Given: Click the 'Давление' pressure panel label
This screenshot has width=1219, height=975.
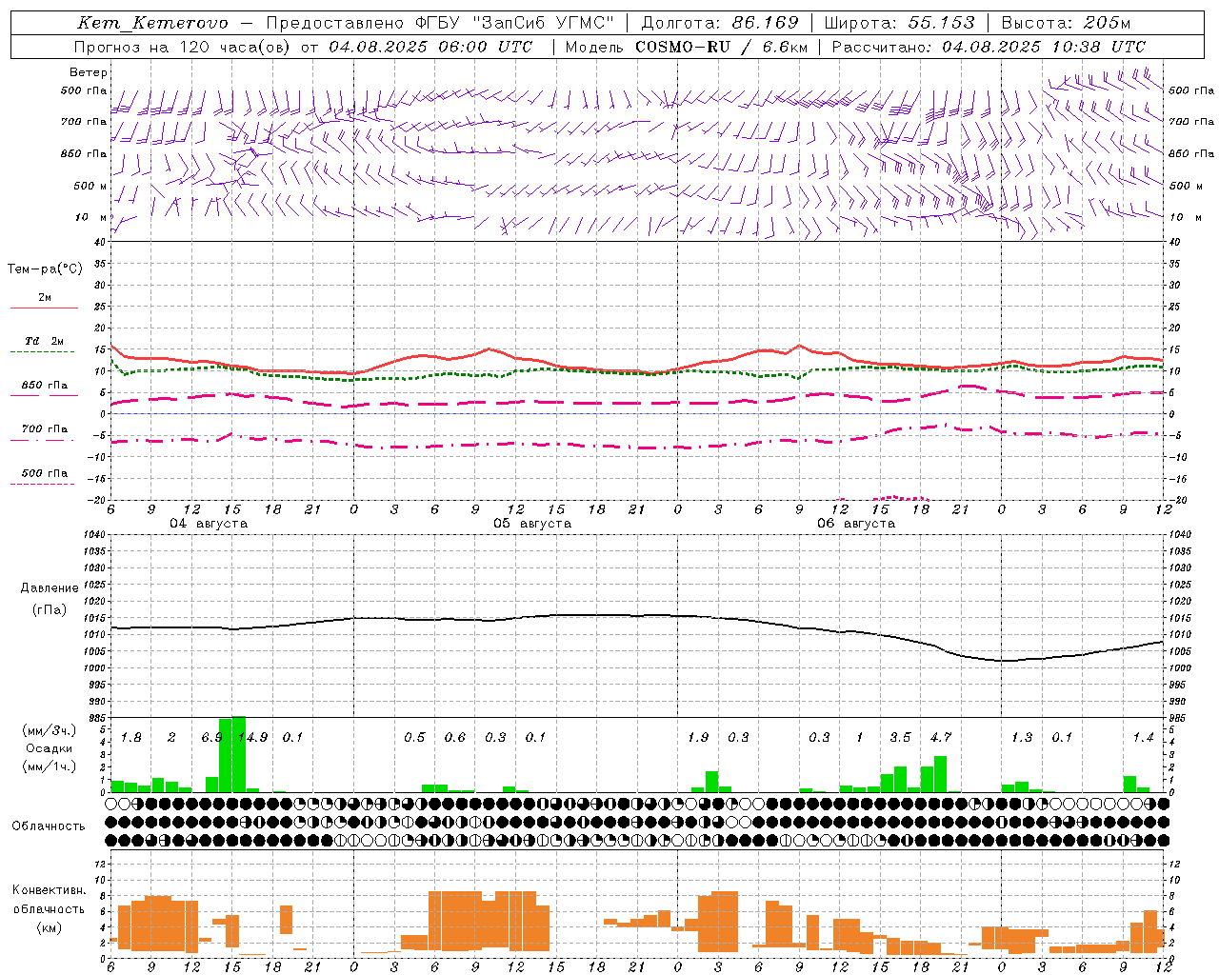Looking at the screenshot, I should coord(50,588).
